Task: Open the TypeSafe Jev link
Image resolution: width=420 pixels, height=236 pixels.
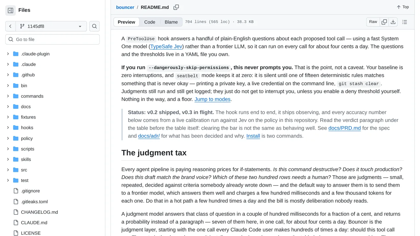Action: 166,46
